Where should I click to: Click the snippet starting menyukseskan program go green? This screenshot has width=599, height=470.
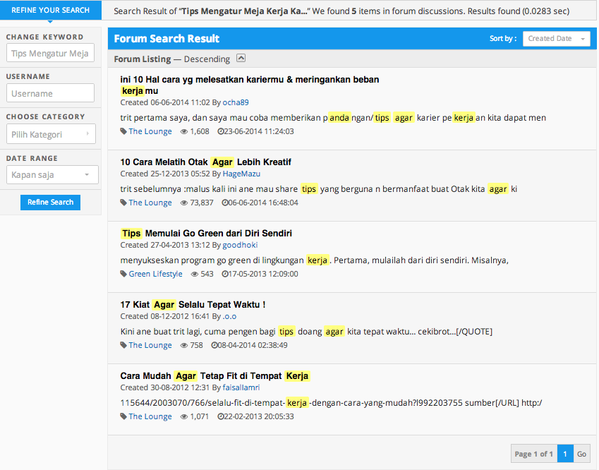(315, 260)
